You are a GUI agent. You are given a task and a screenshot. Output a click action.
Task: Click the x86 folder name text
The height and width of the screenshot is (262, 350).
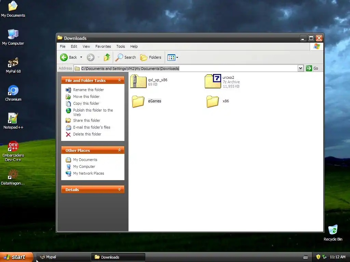tap(226, 101)
